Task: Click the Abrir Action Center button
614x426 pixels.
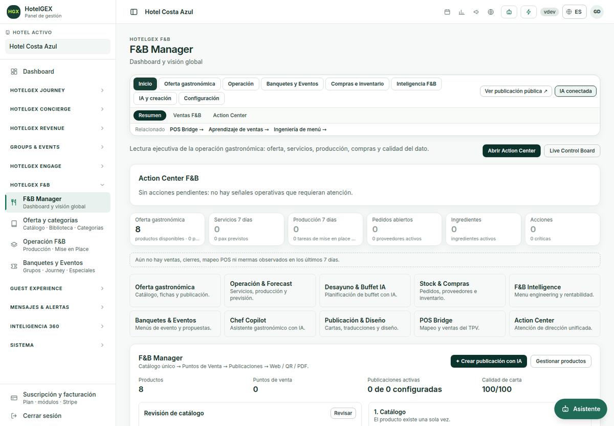Action: pyautogui.click(x=512, y=151)
